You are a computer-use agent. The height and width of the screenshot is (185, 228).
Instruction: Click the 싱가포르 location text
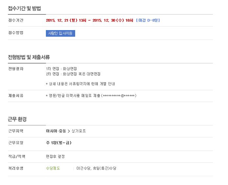[x=79, y=131]
